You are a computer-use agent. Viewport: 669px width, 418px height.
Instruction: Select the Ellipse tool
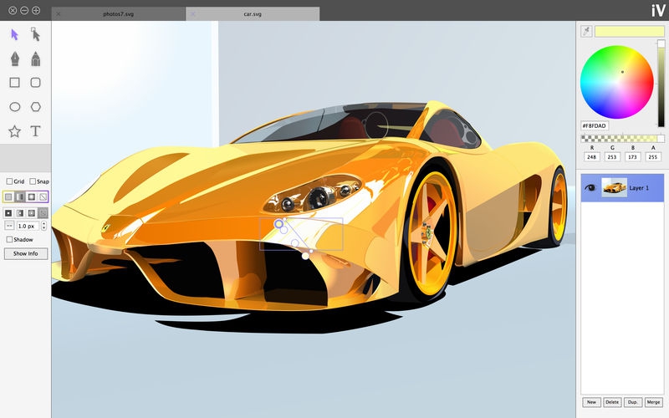[x=14, y=107]
